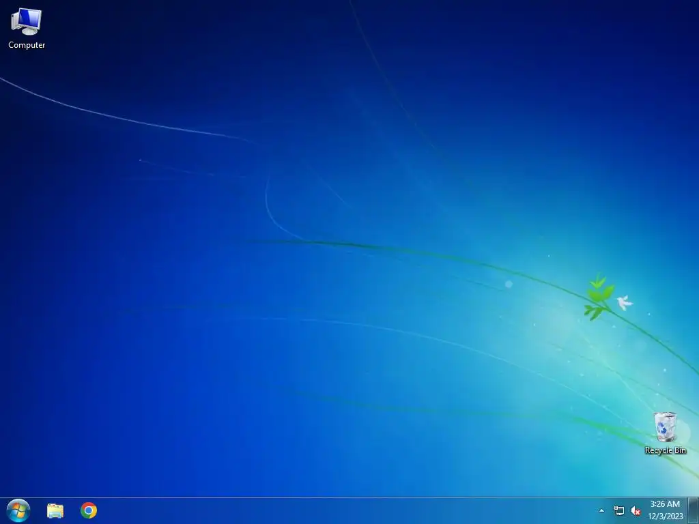Click the muted volume speaker icon
Viewport: 699px width, 524px height.
pos(636,510)
